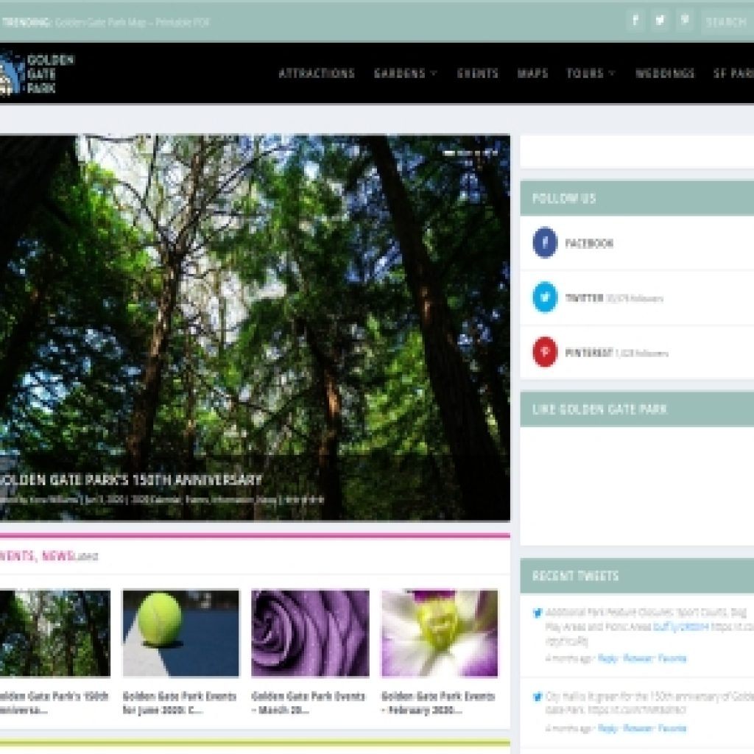Open the Weddings menu item
The height and width of the screenshot is (754, 754).
tap(665, 73)
